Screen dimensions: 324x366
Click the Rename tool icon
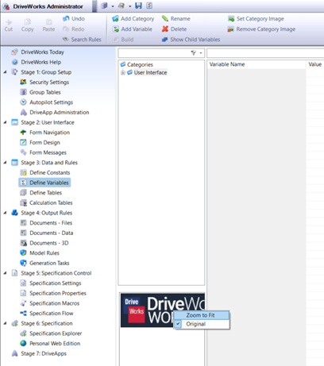tap(165, 18)
